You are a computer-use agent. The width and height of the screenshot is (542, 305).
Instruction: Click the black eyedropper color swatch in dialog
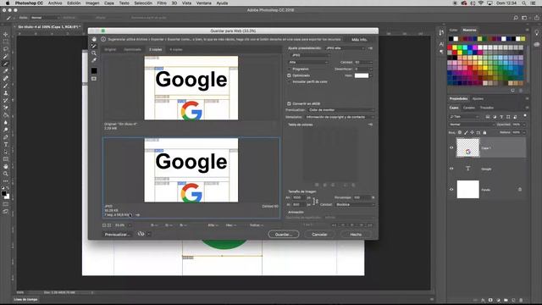click(x=94, y=70)
